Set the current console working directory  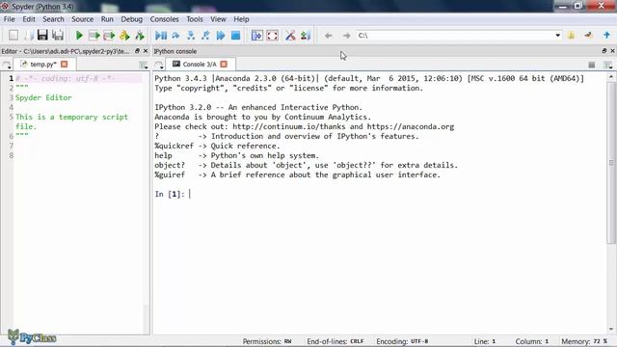click(x=589, y=36)
